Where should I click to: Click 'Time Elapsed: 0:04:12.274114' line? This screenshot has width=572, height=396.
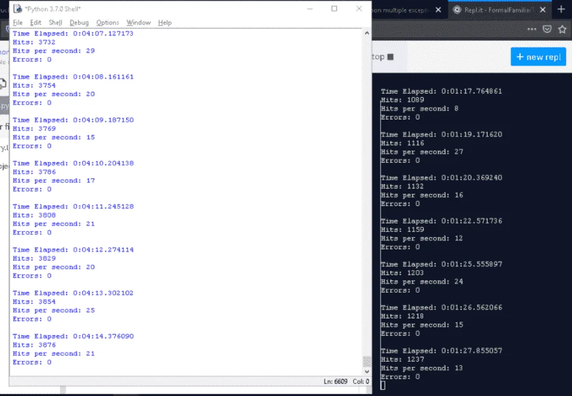[73, 250]
